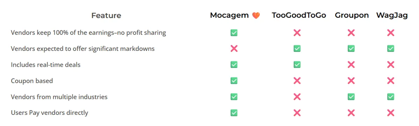Select the Mocagem column header

(x=229, y=16)
